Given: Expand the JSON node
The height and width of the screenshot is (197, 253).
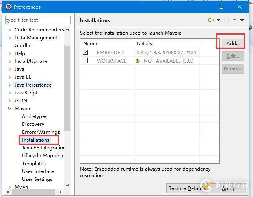Looking at the screenshot, I should click(10, 101).
